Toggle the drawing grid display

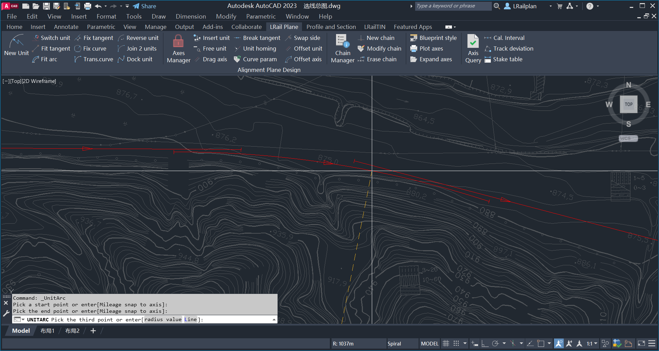click(446, 343)
